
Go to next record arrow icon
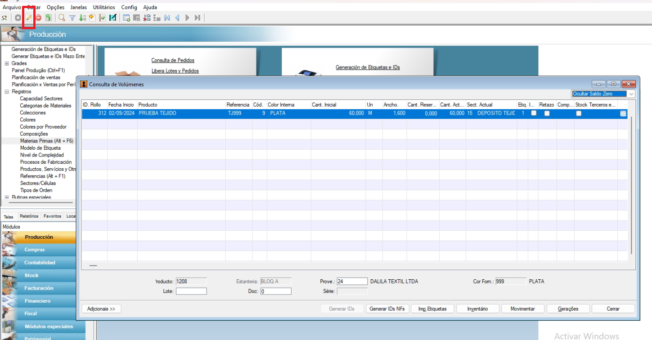(187, 18)
